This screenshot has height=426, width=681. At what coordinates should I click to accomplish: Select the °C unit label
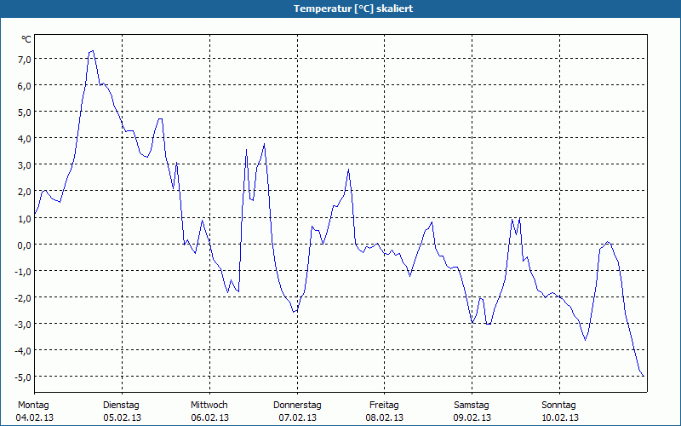[26, 39]
